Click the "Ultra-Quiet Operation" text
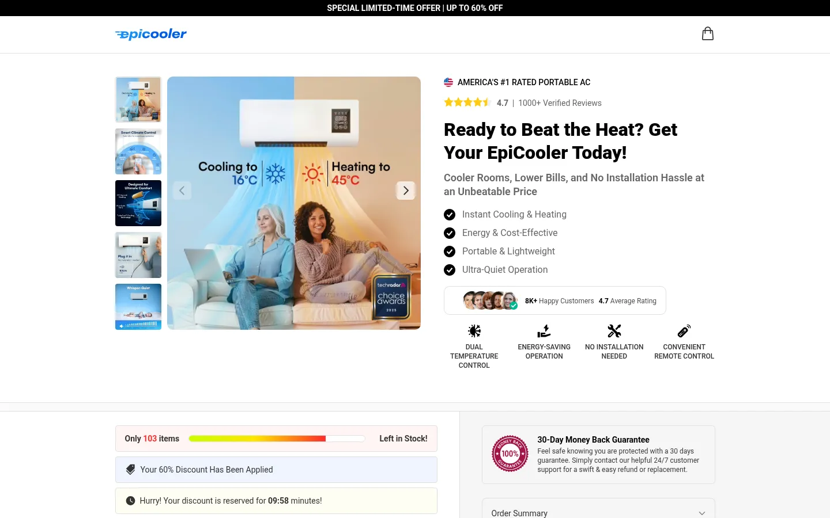The image size is (830, 518). [x=505, y=270]
